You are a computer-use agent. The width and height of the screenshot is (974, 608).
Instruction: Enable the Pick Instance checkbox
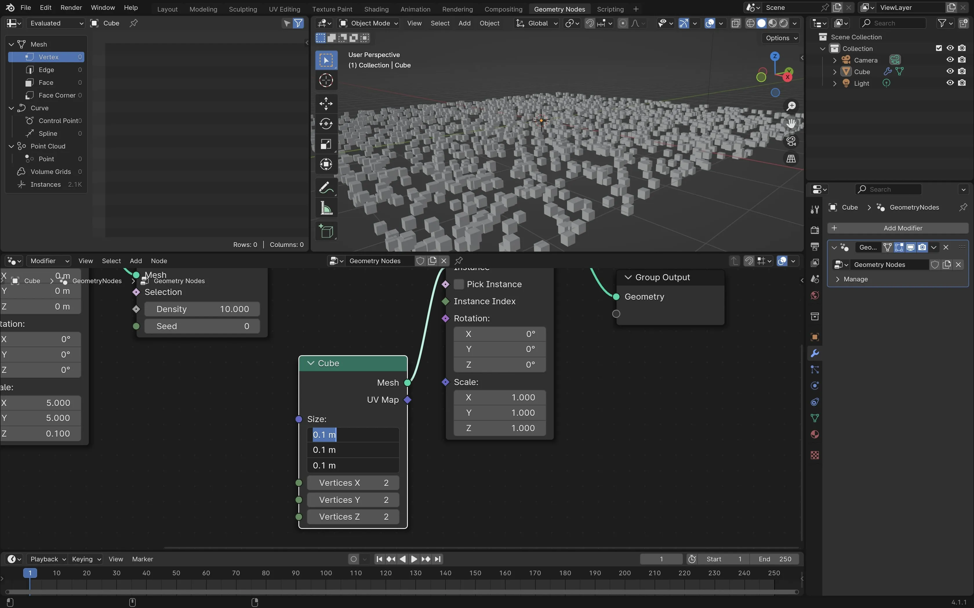pos(459,284)
